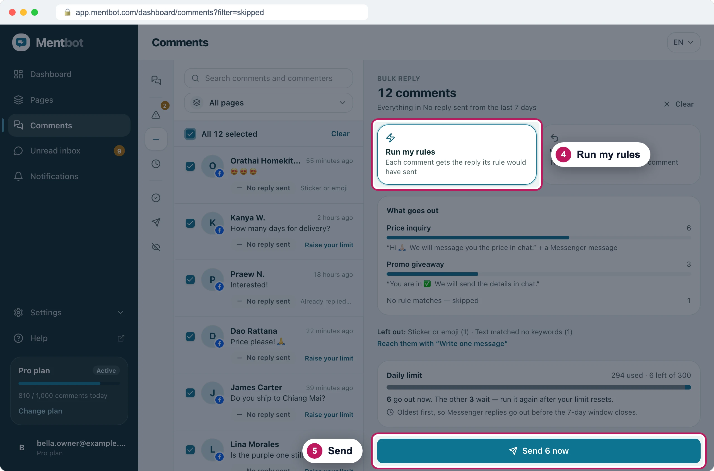Click Orathai Homekit's avatar

(212, 166)
